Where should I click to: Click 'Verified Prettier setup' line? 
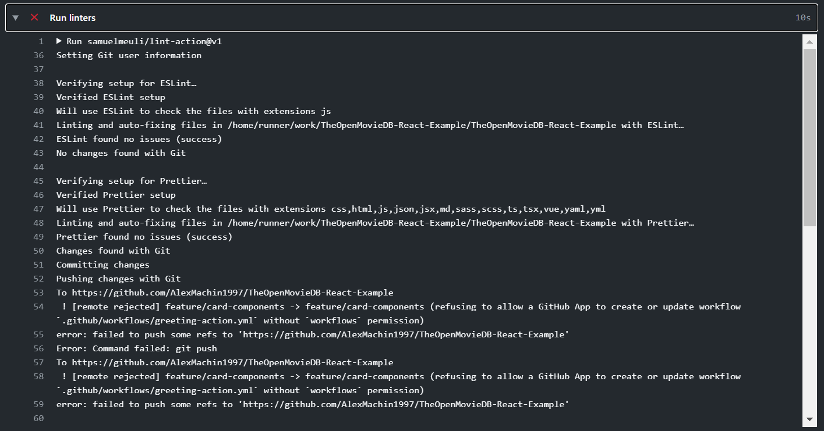(x=116, y=195)
